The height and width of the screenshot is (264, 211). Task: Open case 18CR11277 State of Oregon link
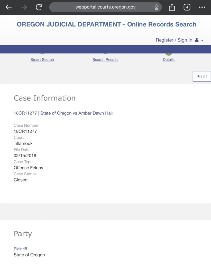coord(63,113)
